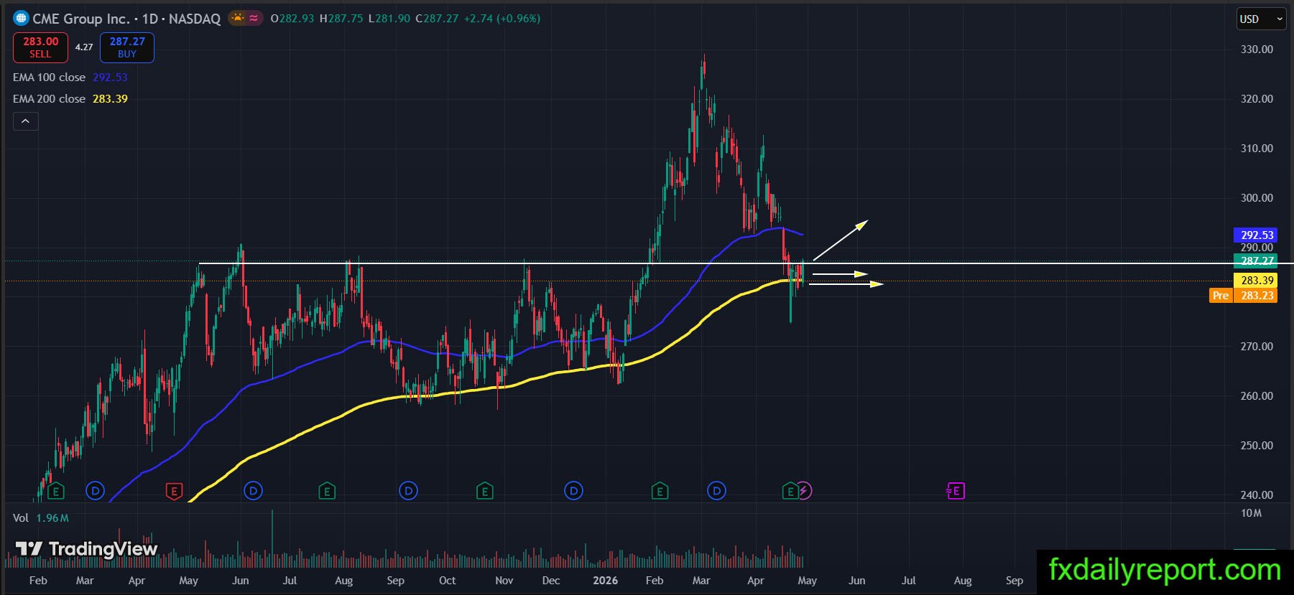Click the orange Pre 283.23 pre-market price tag
The height and width of the screenshot is (595, 1294).
point(1244,296)
